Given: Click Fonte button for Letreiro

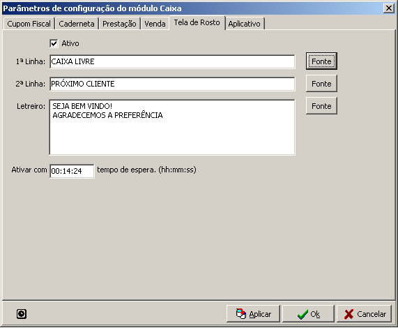Looking at the screenshot, I should 321,106.
